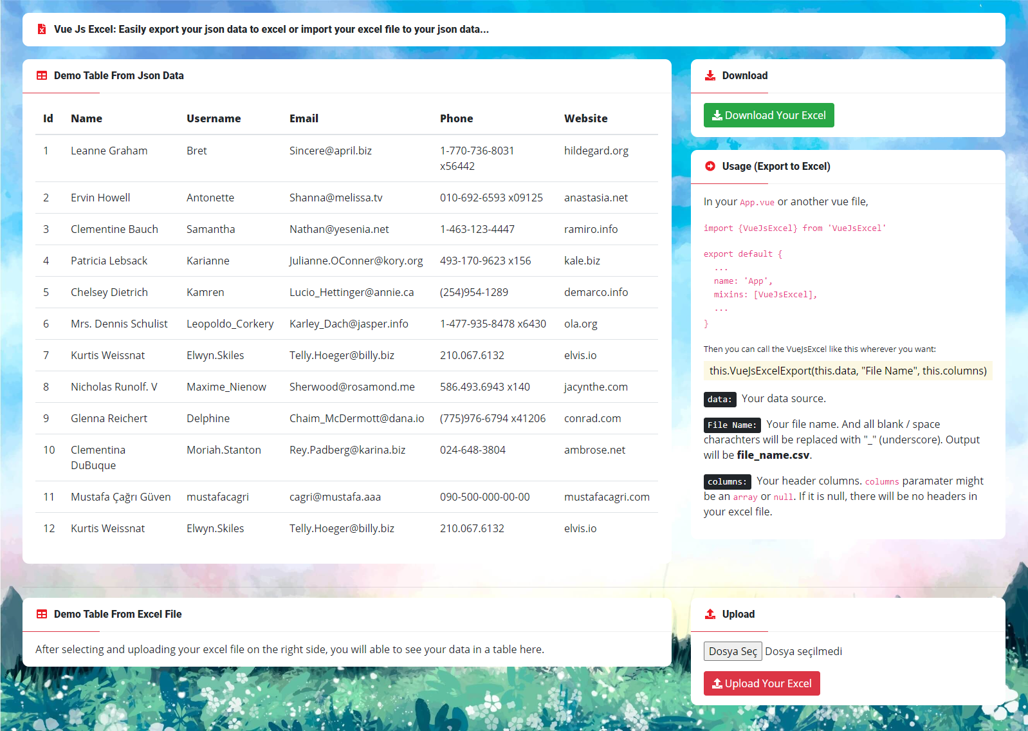Click the red Excel file icon in header
The width and height of the screenshot is (1028, 731).
click(x=42, y=30)
